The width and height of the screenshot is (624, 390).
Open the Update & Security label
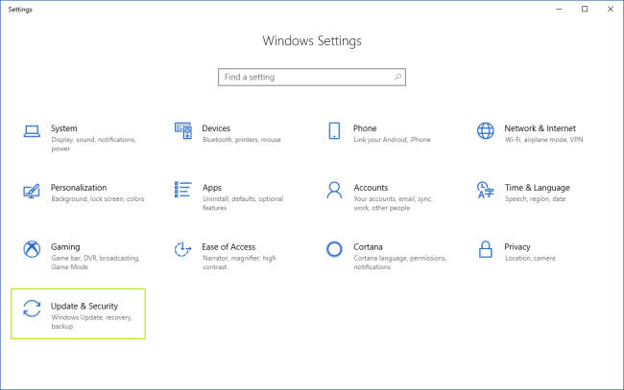84,306
